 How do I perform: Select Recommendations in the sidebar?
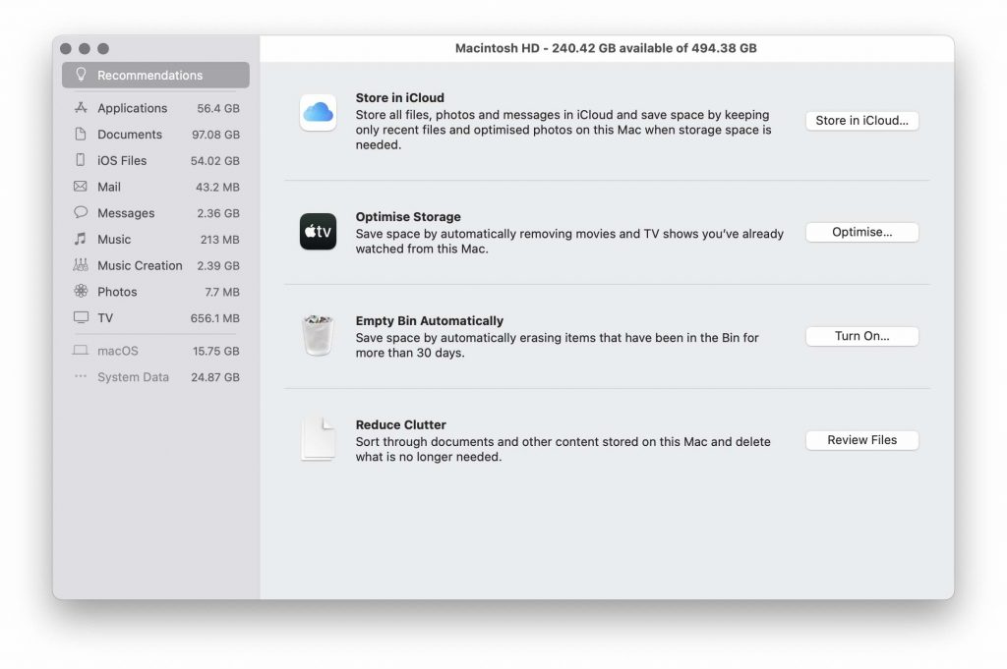(x=155, y=75)
